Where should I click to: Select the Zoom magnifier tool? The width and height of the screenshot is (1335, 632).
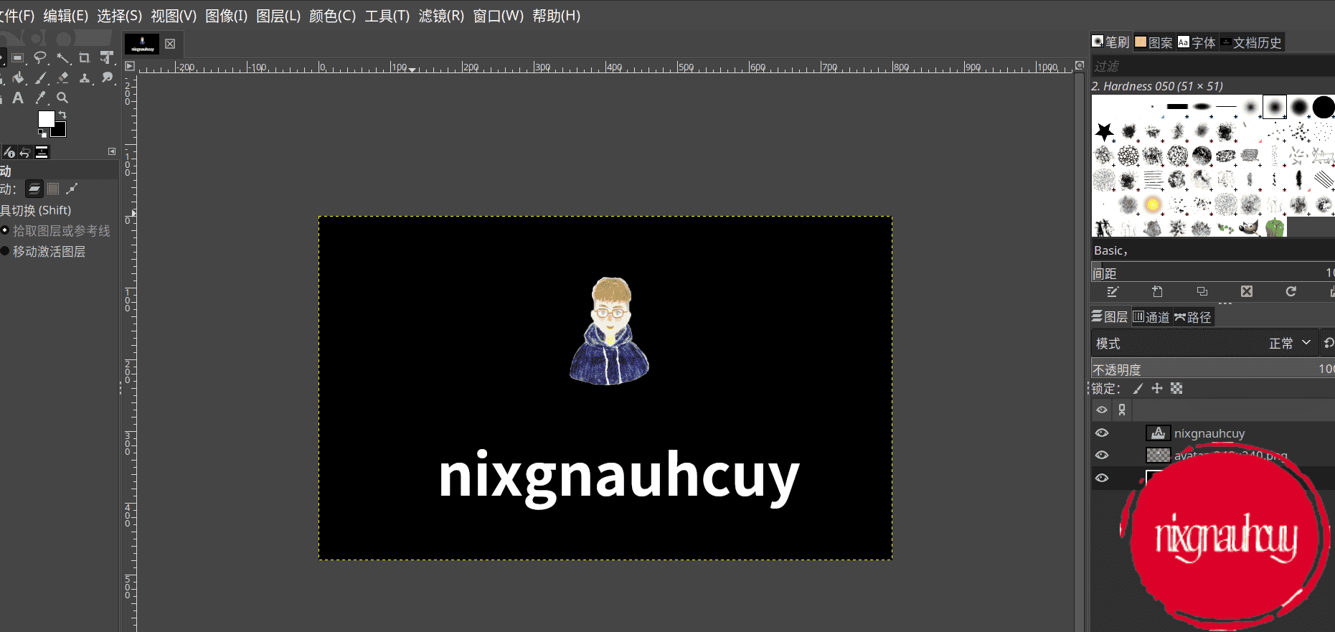coord(62,98)
